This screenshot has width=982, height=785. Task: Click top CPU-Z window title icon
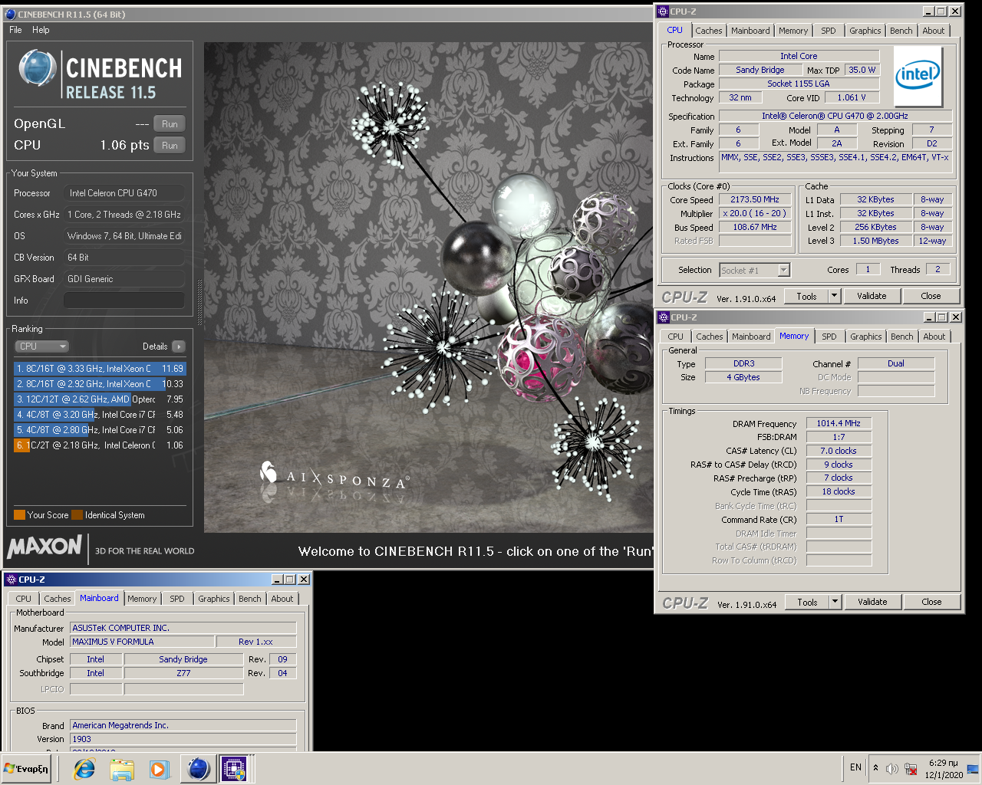(663, 11)
